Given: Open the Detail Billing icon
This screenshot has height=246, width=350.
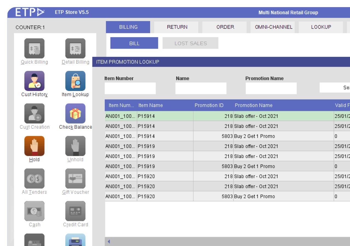Looking at the screenshot, I should tap(75, 49).
